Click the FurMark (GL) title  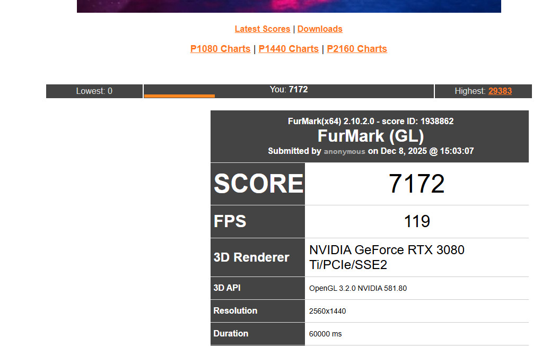pyautogui.click(x=370, y=136)
